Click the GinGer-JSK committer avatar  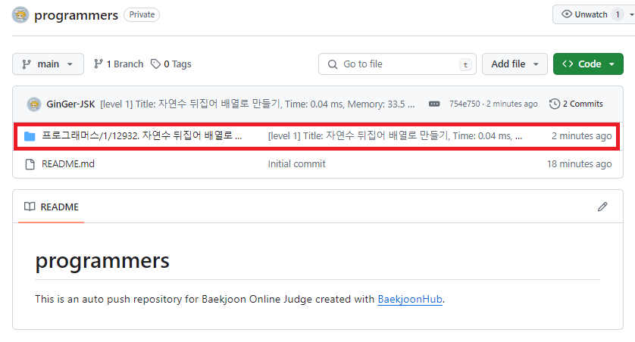pyautogui.click(x=34, y=104)
